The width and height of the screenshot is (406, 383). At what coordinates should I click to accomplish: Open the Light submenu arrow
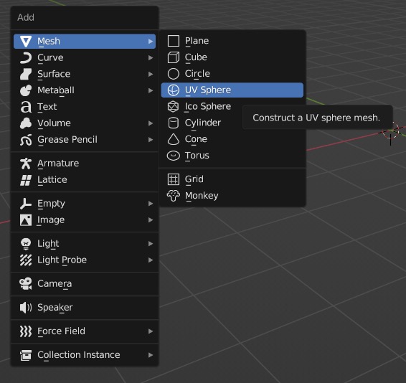tap(151, 244)
